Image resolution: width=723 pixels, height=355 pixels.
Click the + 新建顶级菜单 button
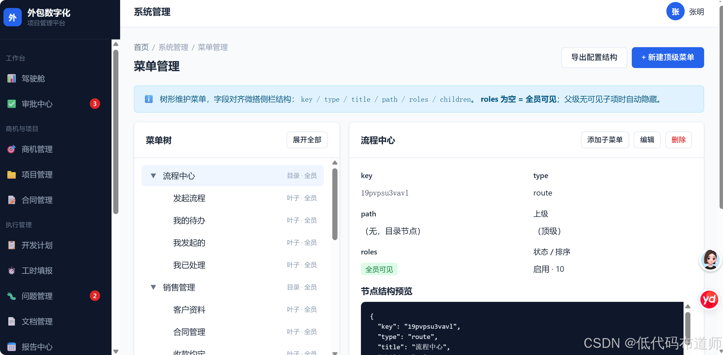tap(668, 57)
